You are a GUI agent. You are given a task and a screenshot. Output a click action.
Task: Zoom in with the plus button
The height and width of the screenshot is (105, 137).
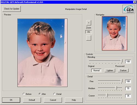click(x=89, y=23)
